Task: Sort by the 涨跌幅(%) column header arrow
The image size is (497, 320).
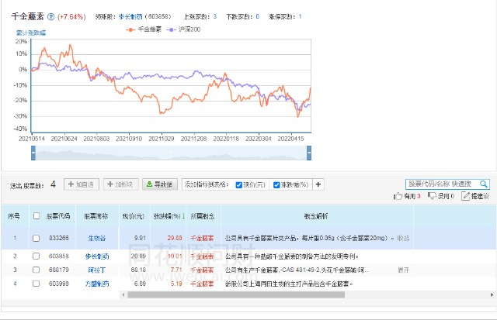Action: tap(183, 216)
